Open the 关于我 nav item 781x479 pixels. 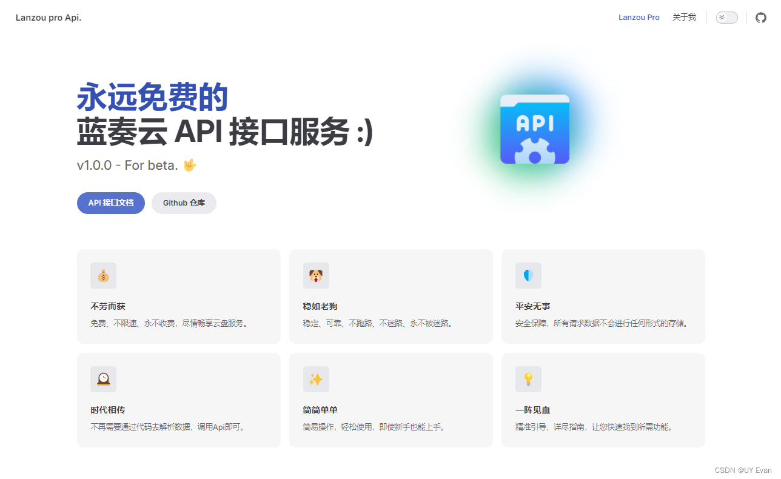pos(684,18)
